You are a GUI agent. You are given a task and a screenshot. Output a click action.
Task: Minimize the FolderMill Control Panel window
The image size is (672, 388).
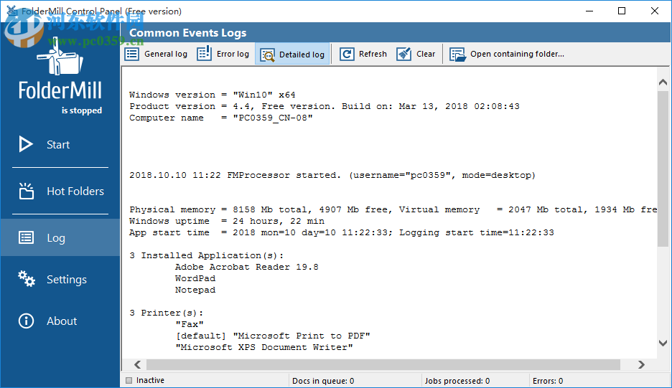click(589, 11)
